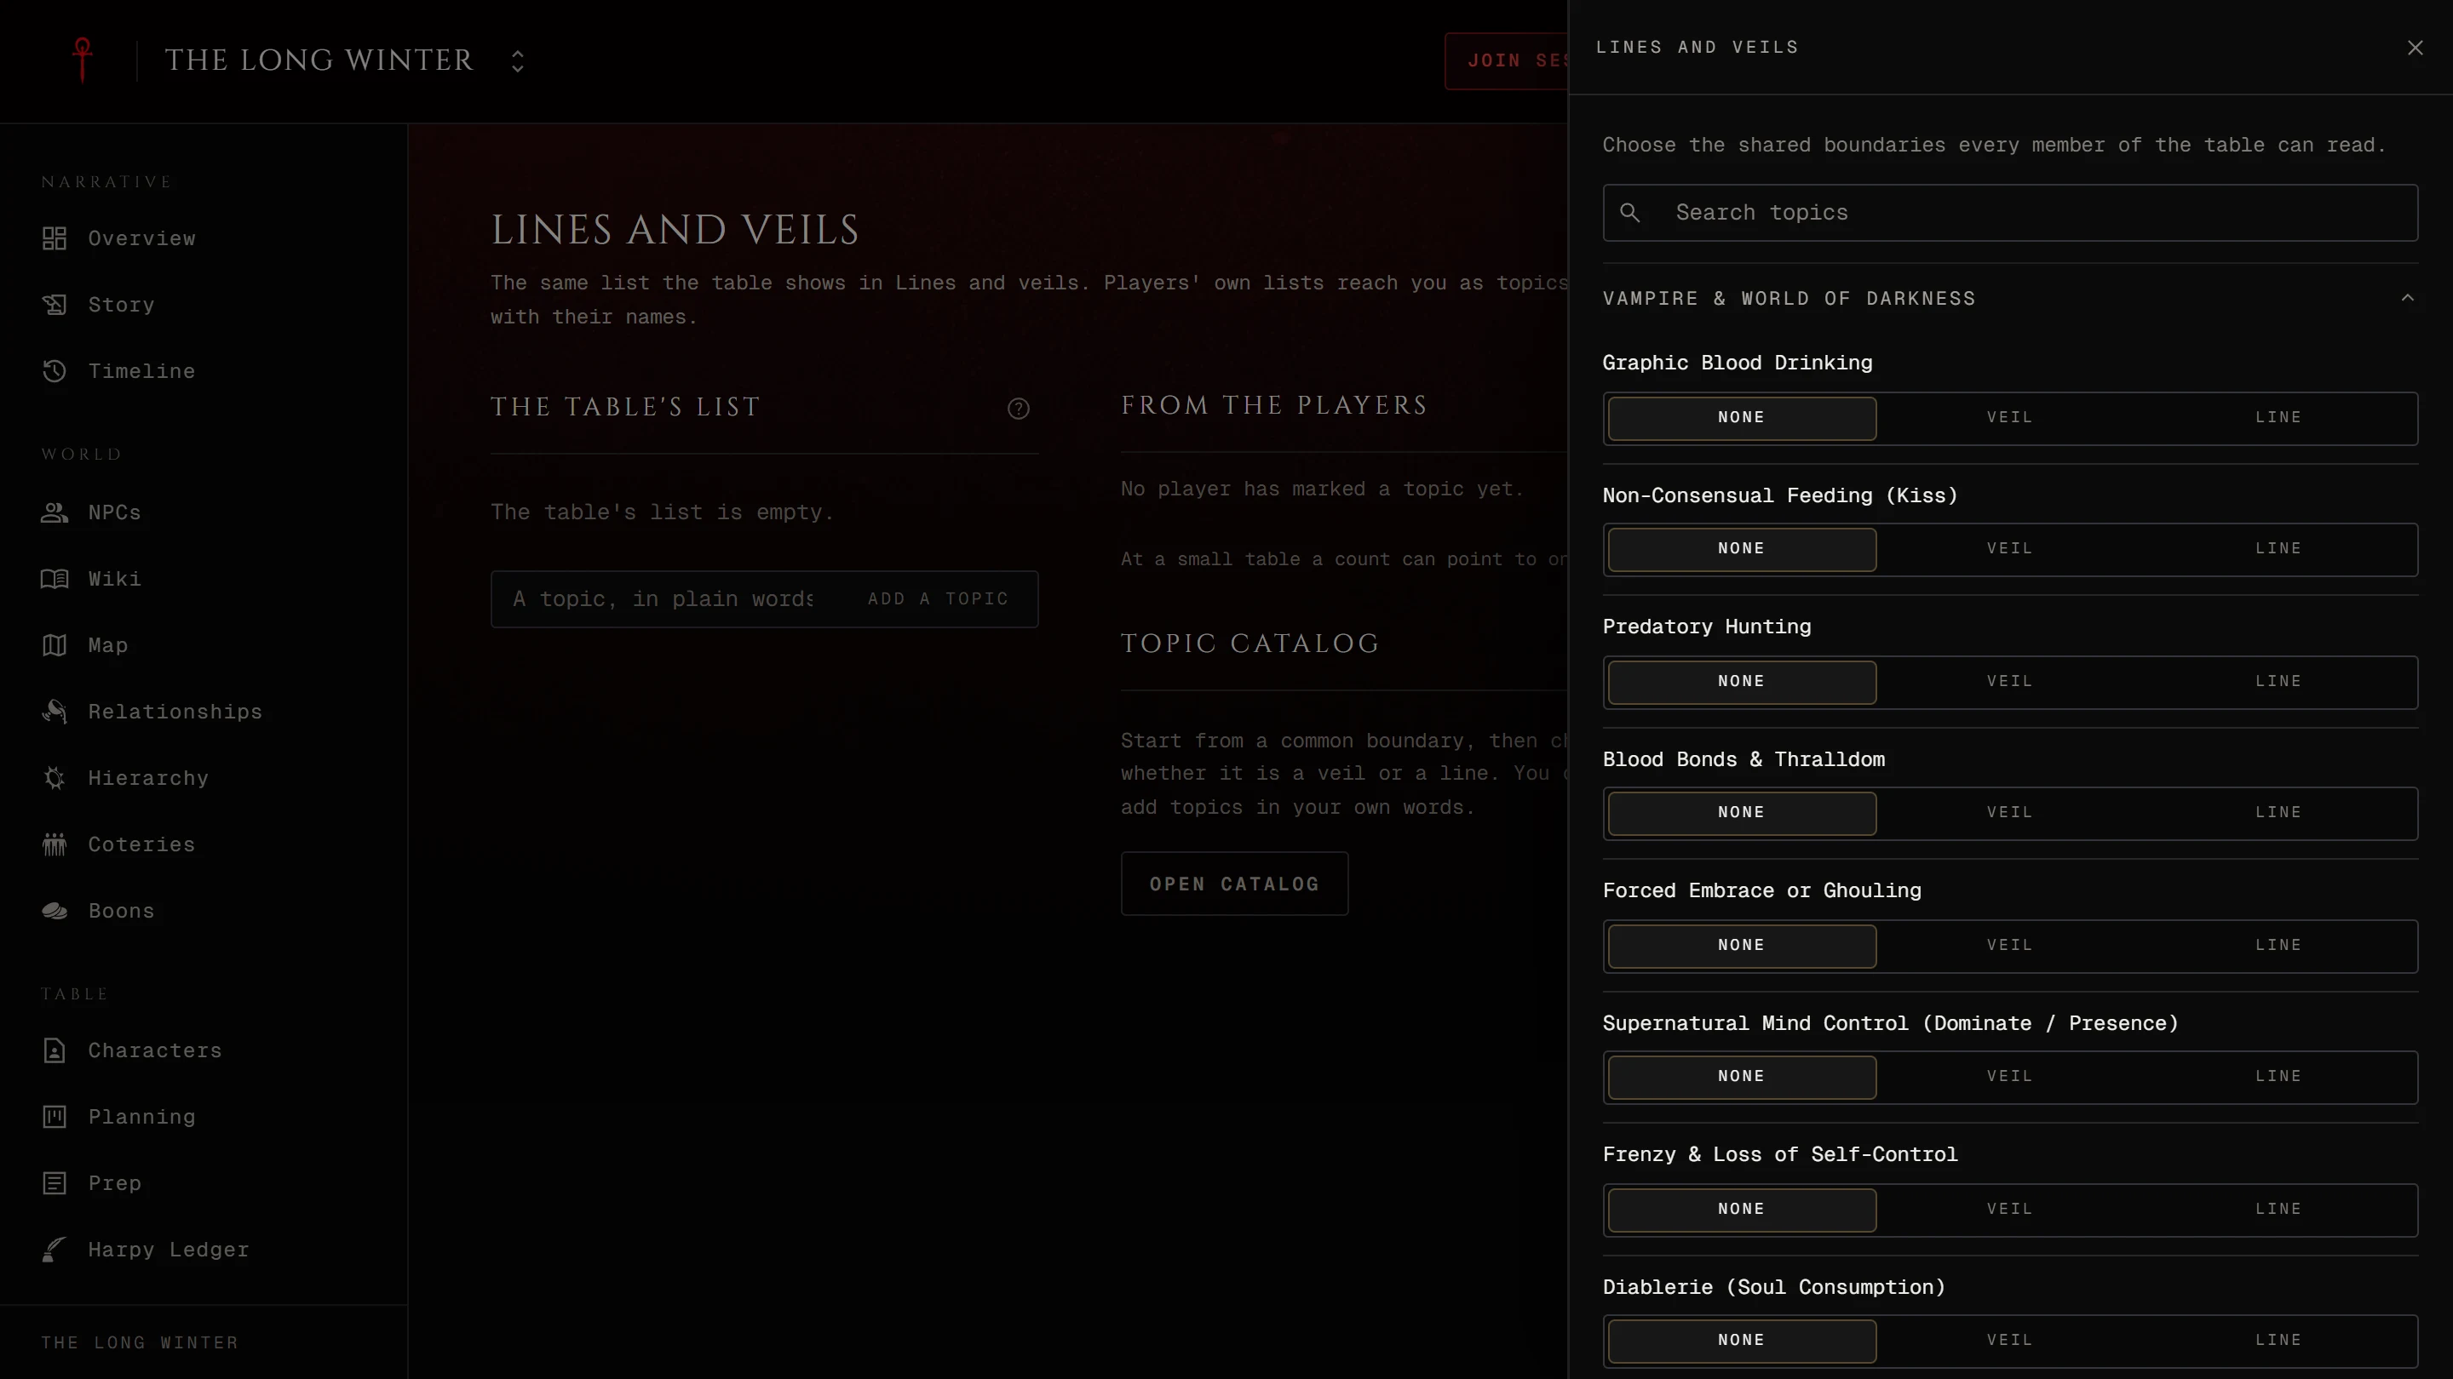
Task: Set Graphic Blood Drinking to Line
Action: 2278,418
